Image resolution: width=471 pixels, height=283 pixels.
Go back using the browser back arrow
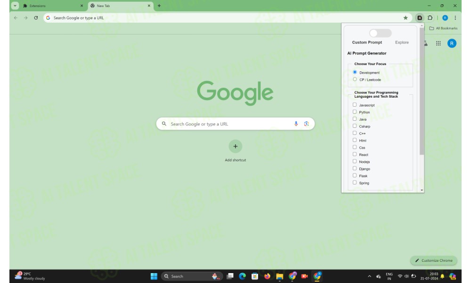click(x=16, y=18)
